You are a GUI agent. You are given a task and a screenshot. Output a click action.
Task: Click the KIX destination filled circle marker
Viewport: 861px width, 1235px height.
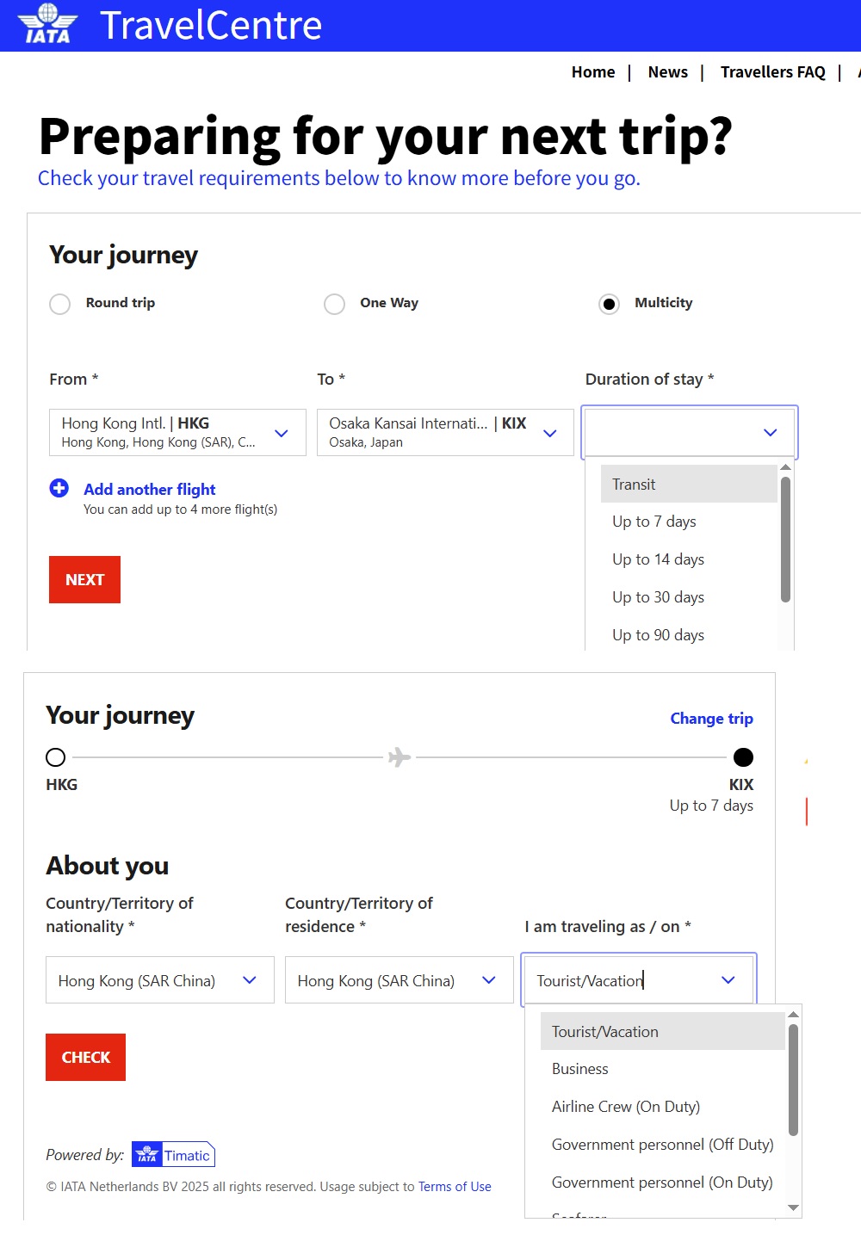coord(743,757)
